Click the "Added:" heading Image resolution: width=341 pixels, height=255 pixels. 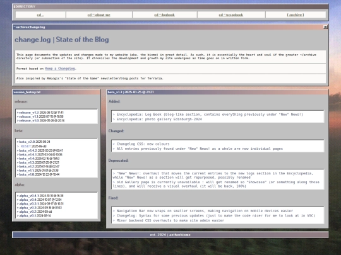coord(114,101)
